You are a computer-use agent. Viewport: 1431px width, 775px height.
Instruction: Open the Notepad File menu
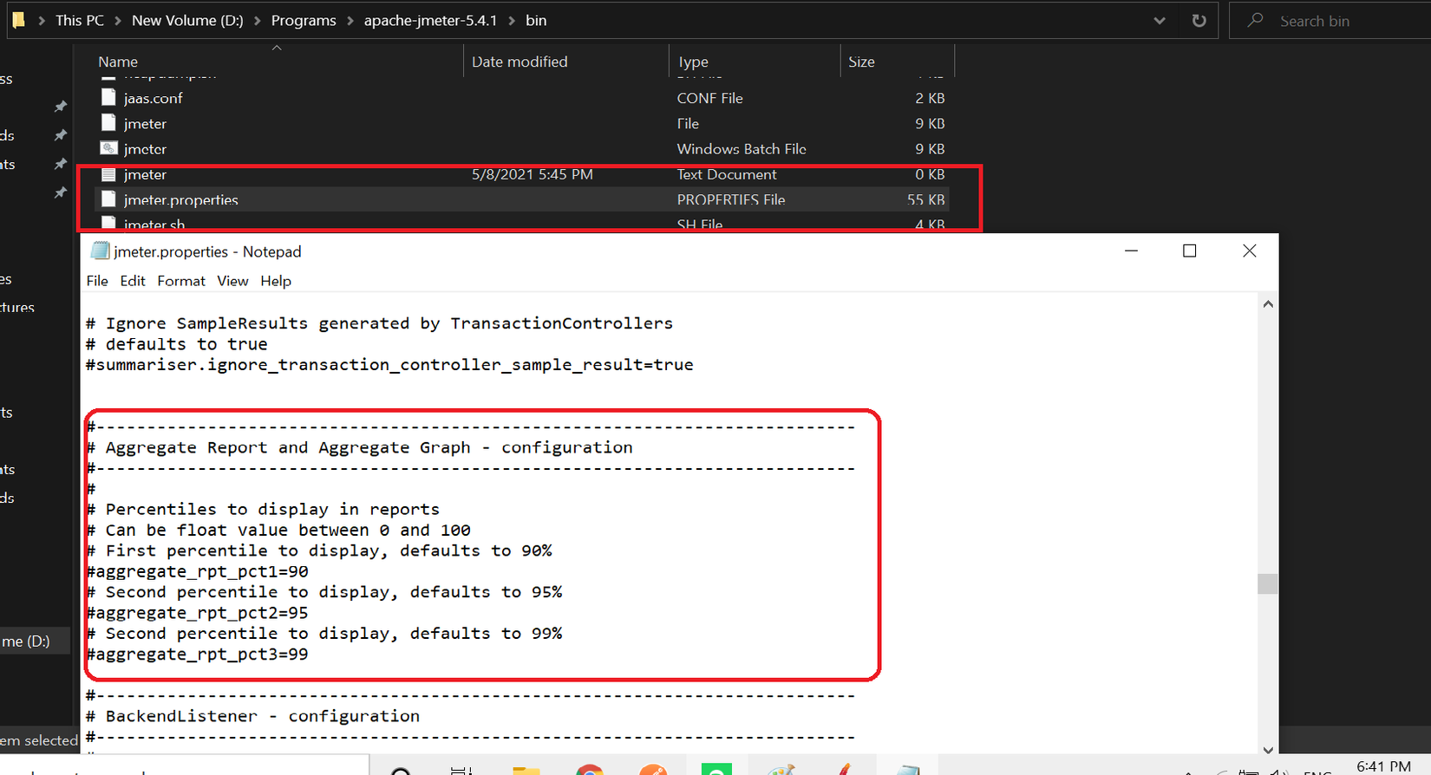click(97, 281)
